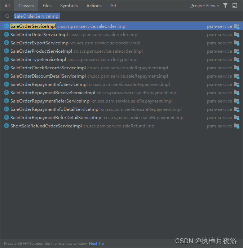
Task: Open the Files tab
Action: pos(47,6)
